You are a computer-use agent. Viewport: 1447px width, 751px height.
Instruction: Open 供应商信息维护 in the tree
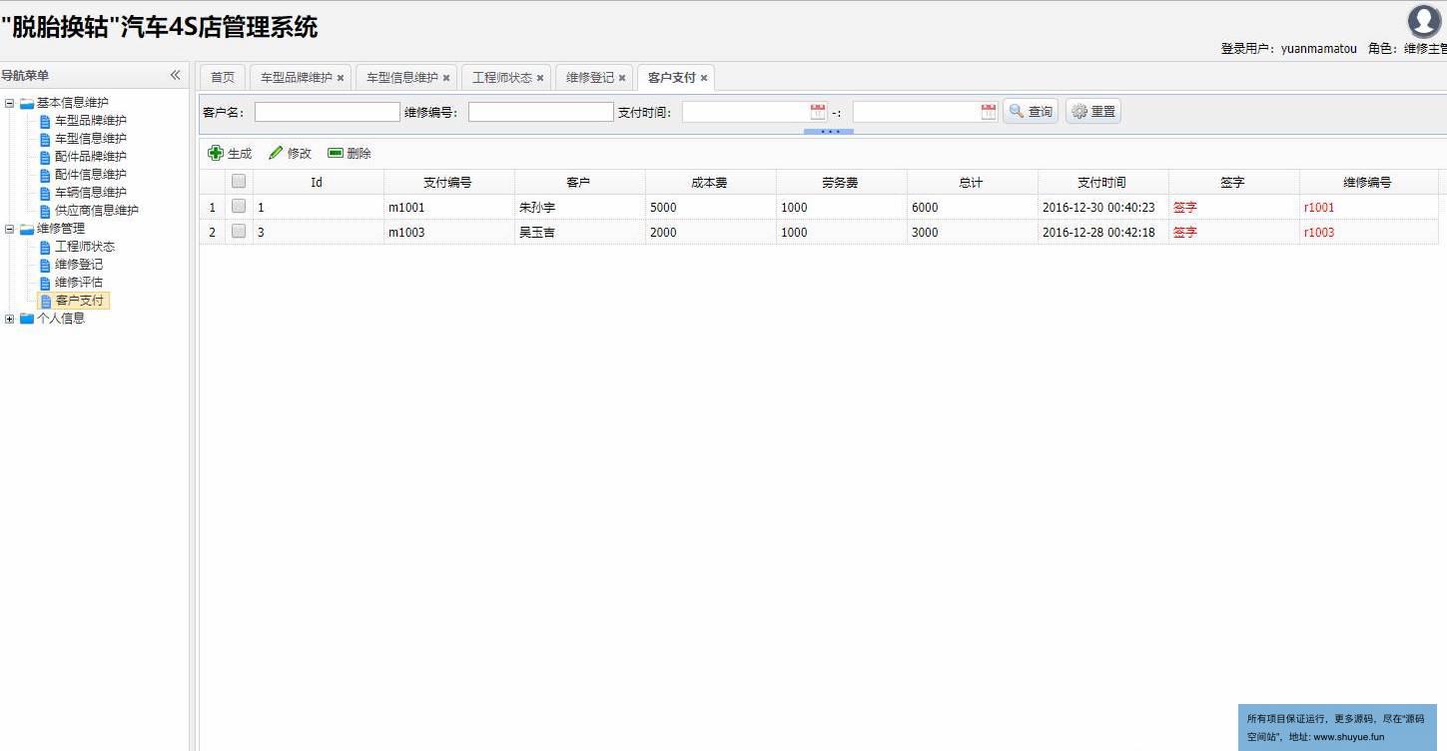(97, 211)
